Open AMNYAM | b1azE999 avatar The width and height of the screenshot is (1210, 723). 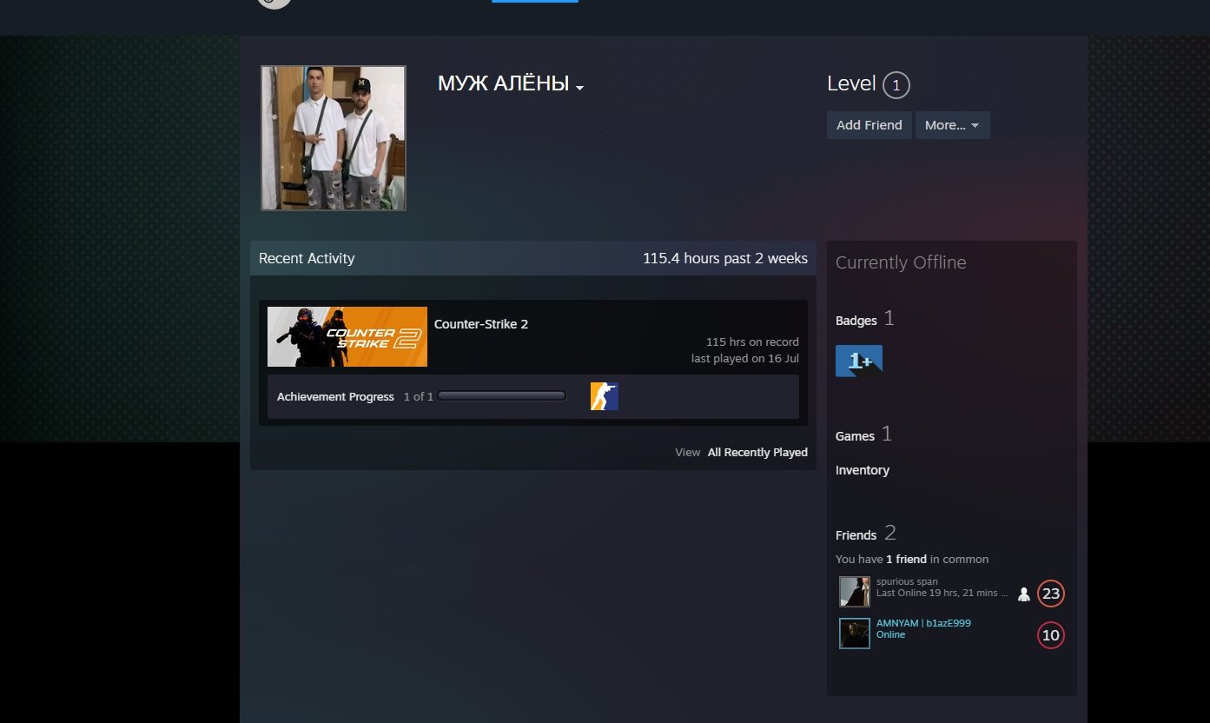tap(855, 633)
